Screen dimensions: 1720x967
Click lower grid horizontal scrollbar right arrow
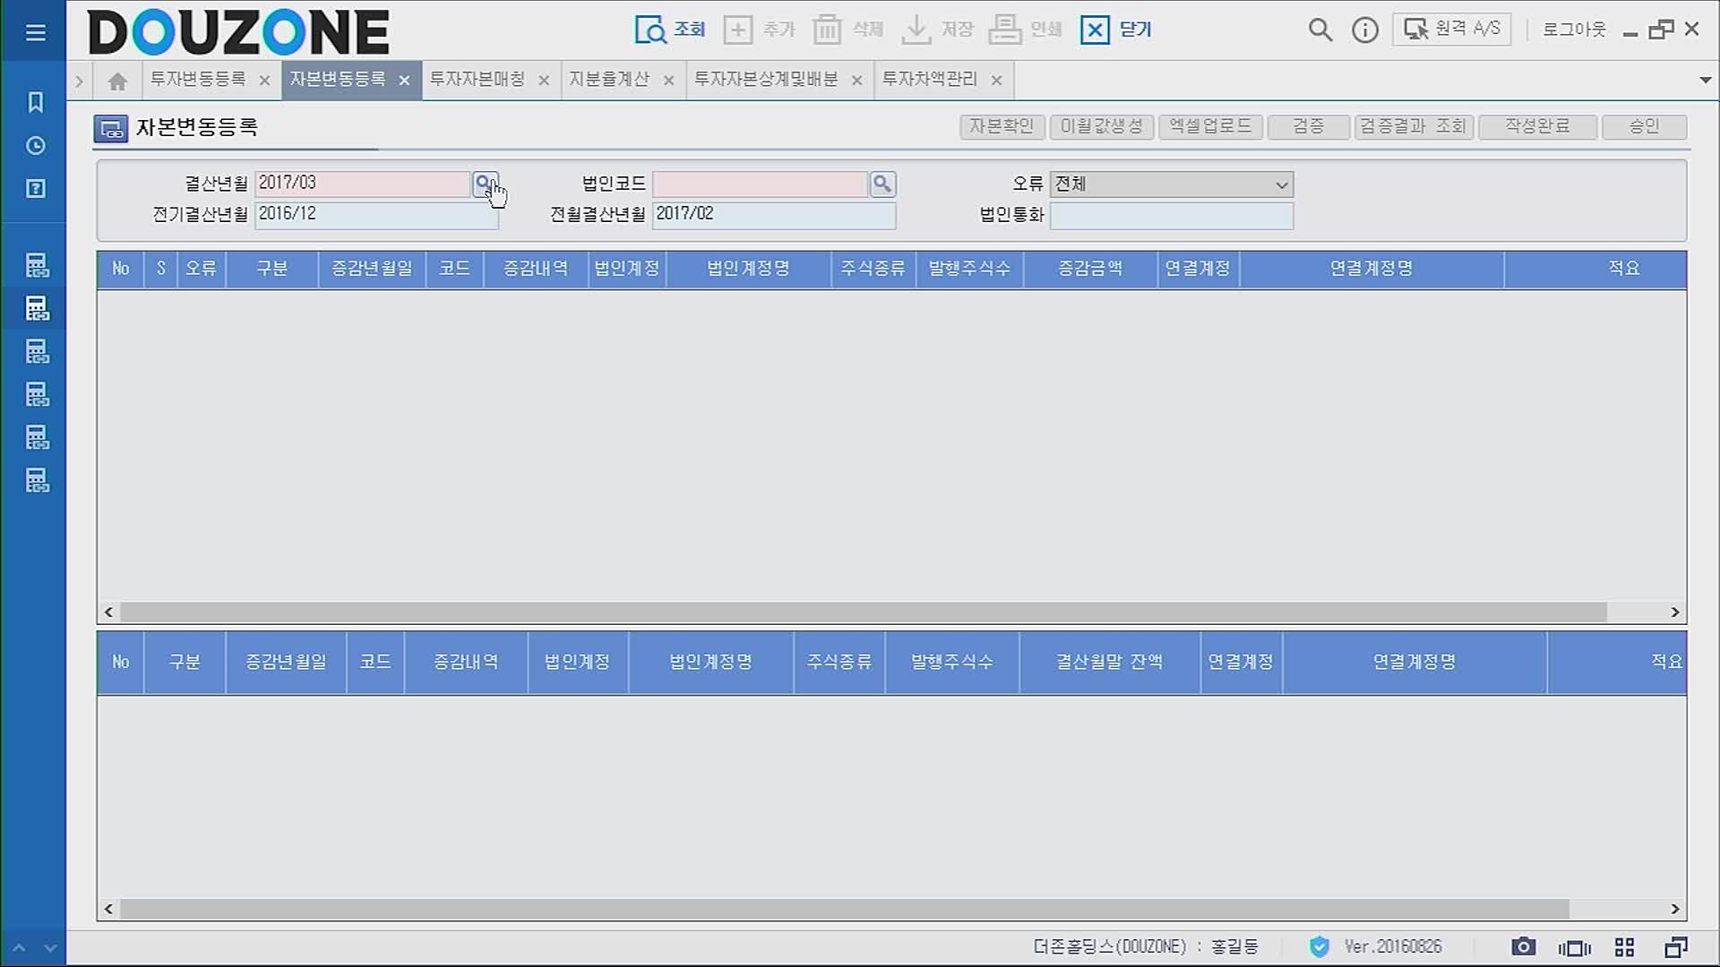(1675, 910)
